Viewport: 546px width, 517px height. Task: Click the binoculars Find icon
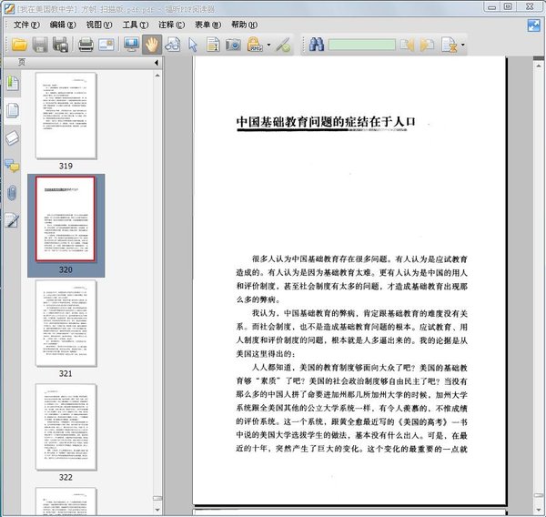click(x=316, y=44)
